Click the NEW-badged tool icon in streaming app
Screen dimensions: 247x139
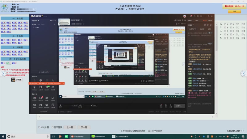tap(47, 87)
